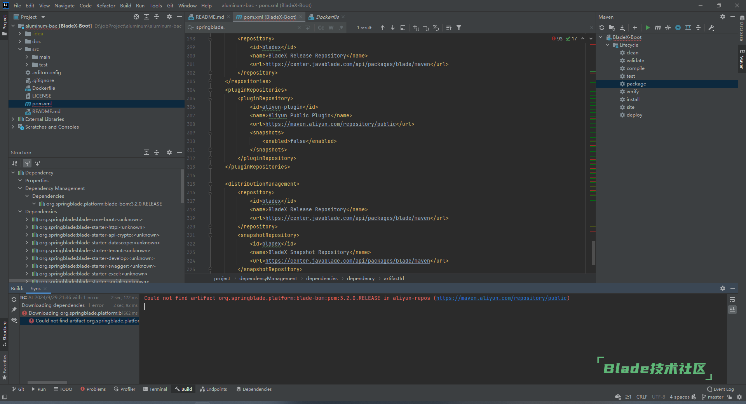Change CRLF line separator
The width and height of the screenshot is (746, 404).
[x=641, y=397]
